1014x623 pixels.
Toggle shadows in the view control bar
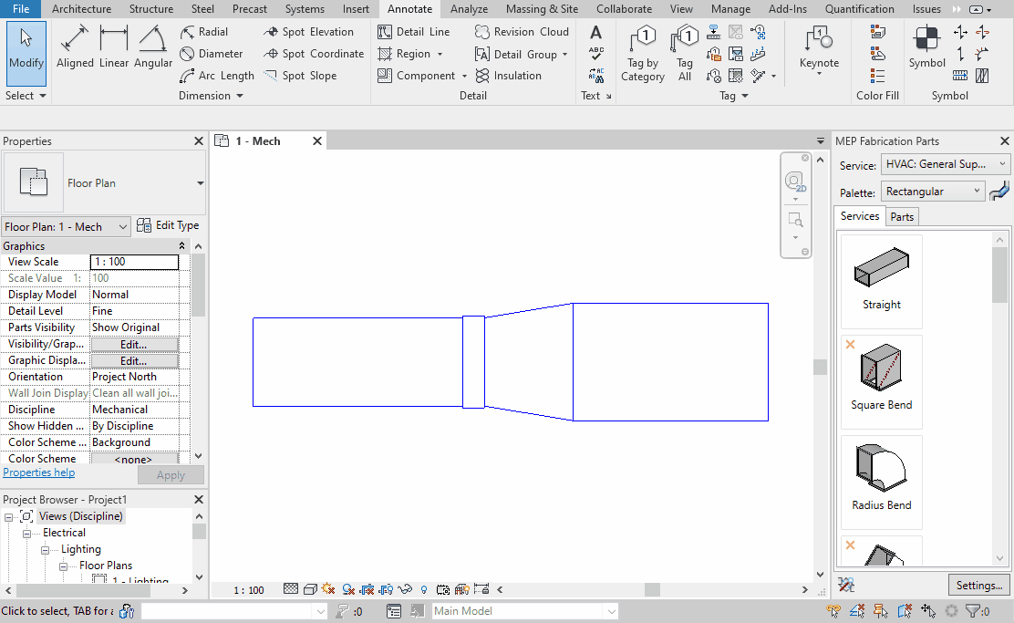coord(347,590)
